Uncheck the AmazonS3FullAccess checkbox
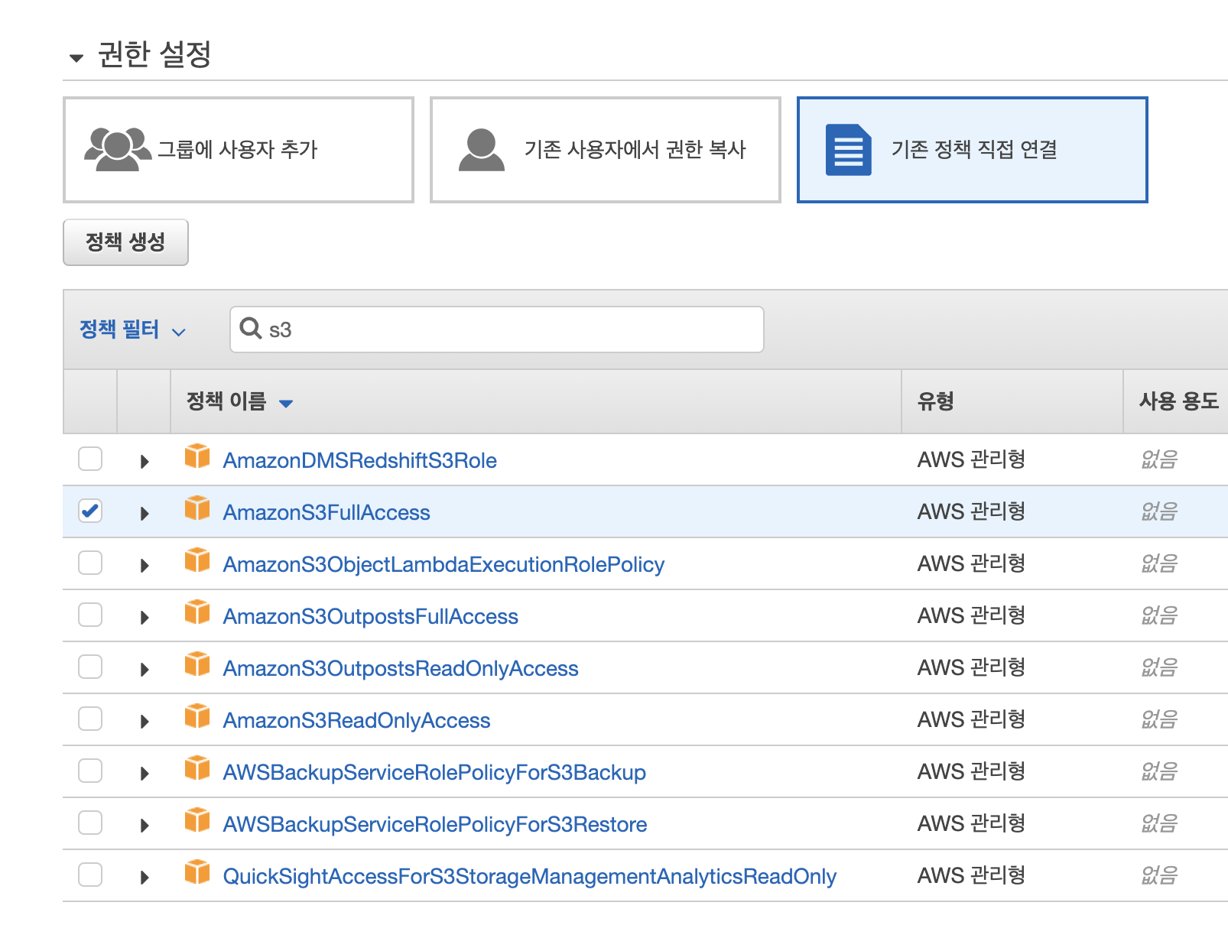The width and height of the screenshot is (1228, 951). click(x=90, y=511)
